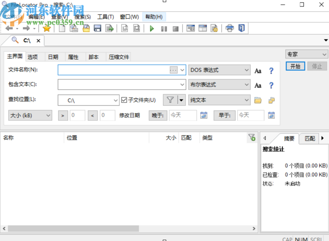Viewport: 329px width, 241px height.
Task: Click first page preview icon
Action: (x=125, y=28)
